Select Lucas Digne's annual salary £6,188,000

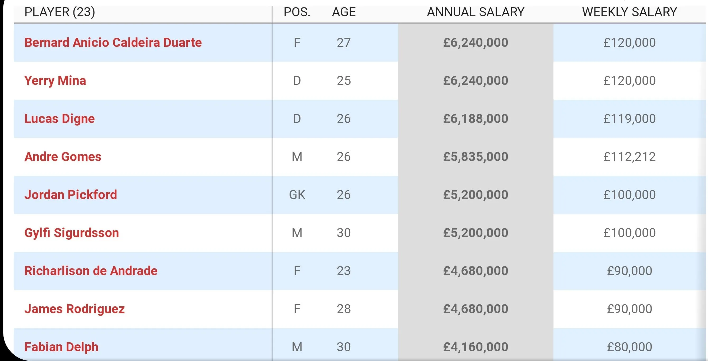coord(476,119)
